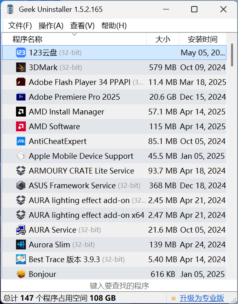
Task: Select AMD Software entry name
Action: [54, 127]
